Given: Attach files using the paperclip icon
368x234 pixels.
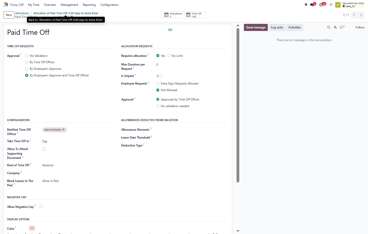Looking at the screenshot, I should click(x=335, y=27).
